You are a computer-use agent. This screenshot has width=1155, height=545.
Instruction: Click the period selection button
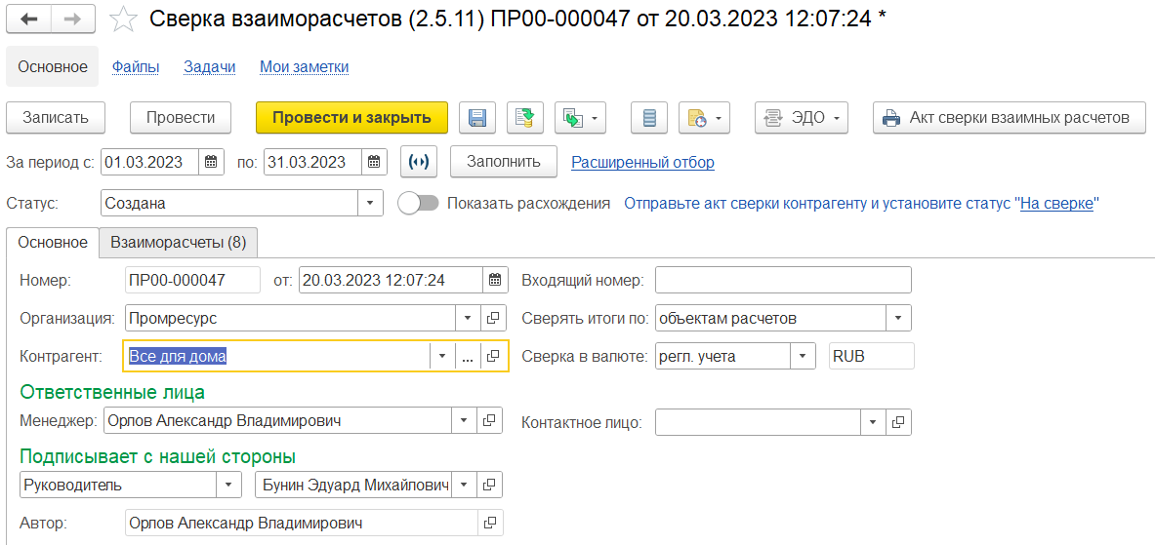(x=418, y=163)
